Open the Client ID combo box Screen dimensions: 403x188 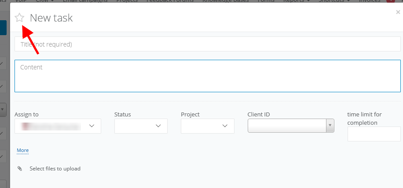291,126
